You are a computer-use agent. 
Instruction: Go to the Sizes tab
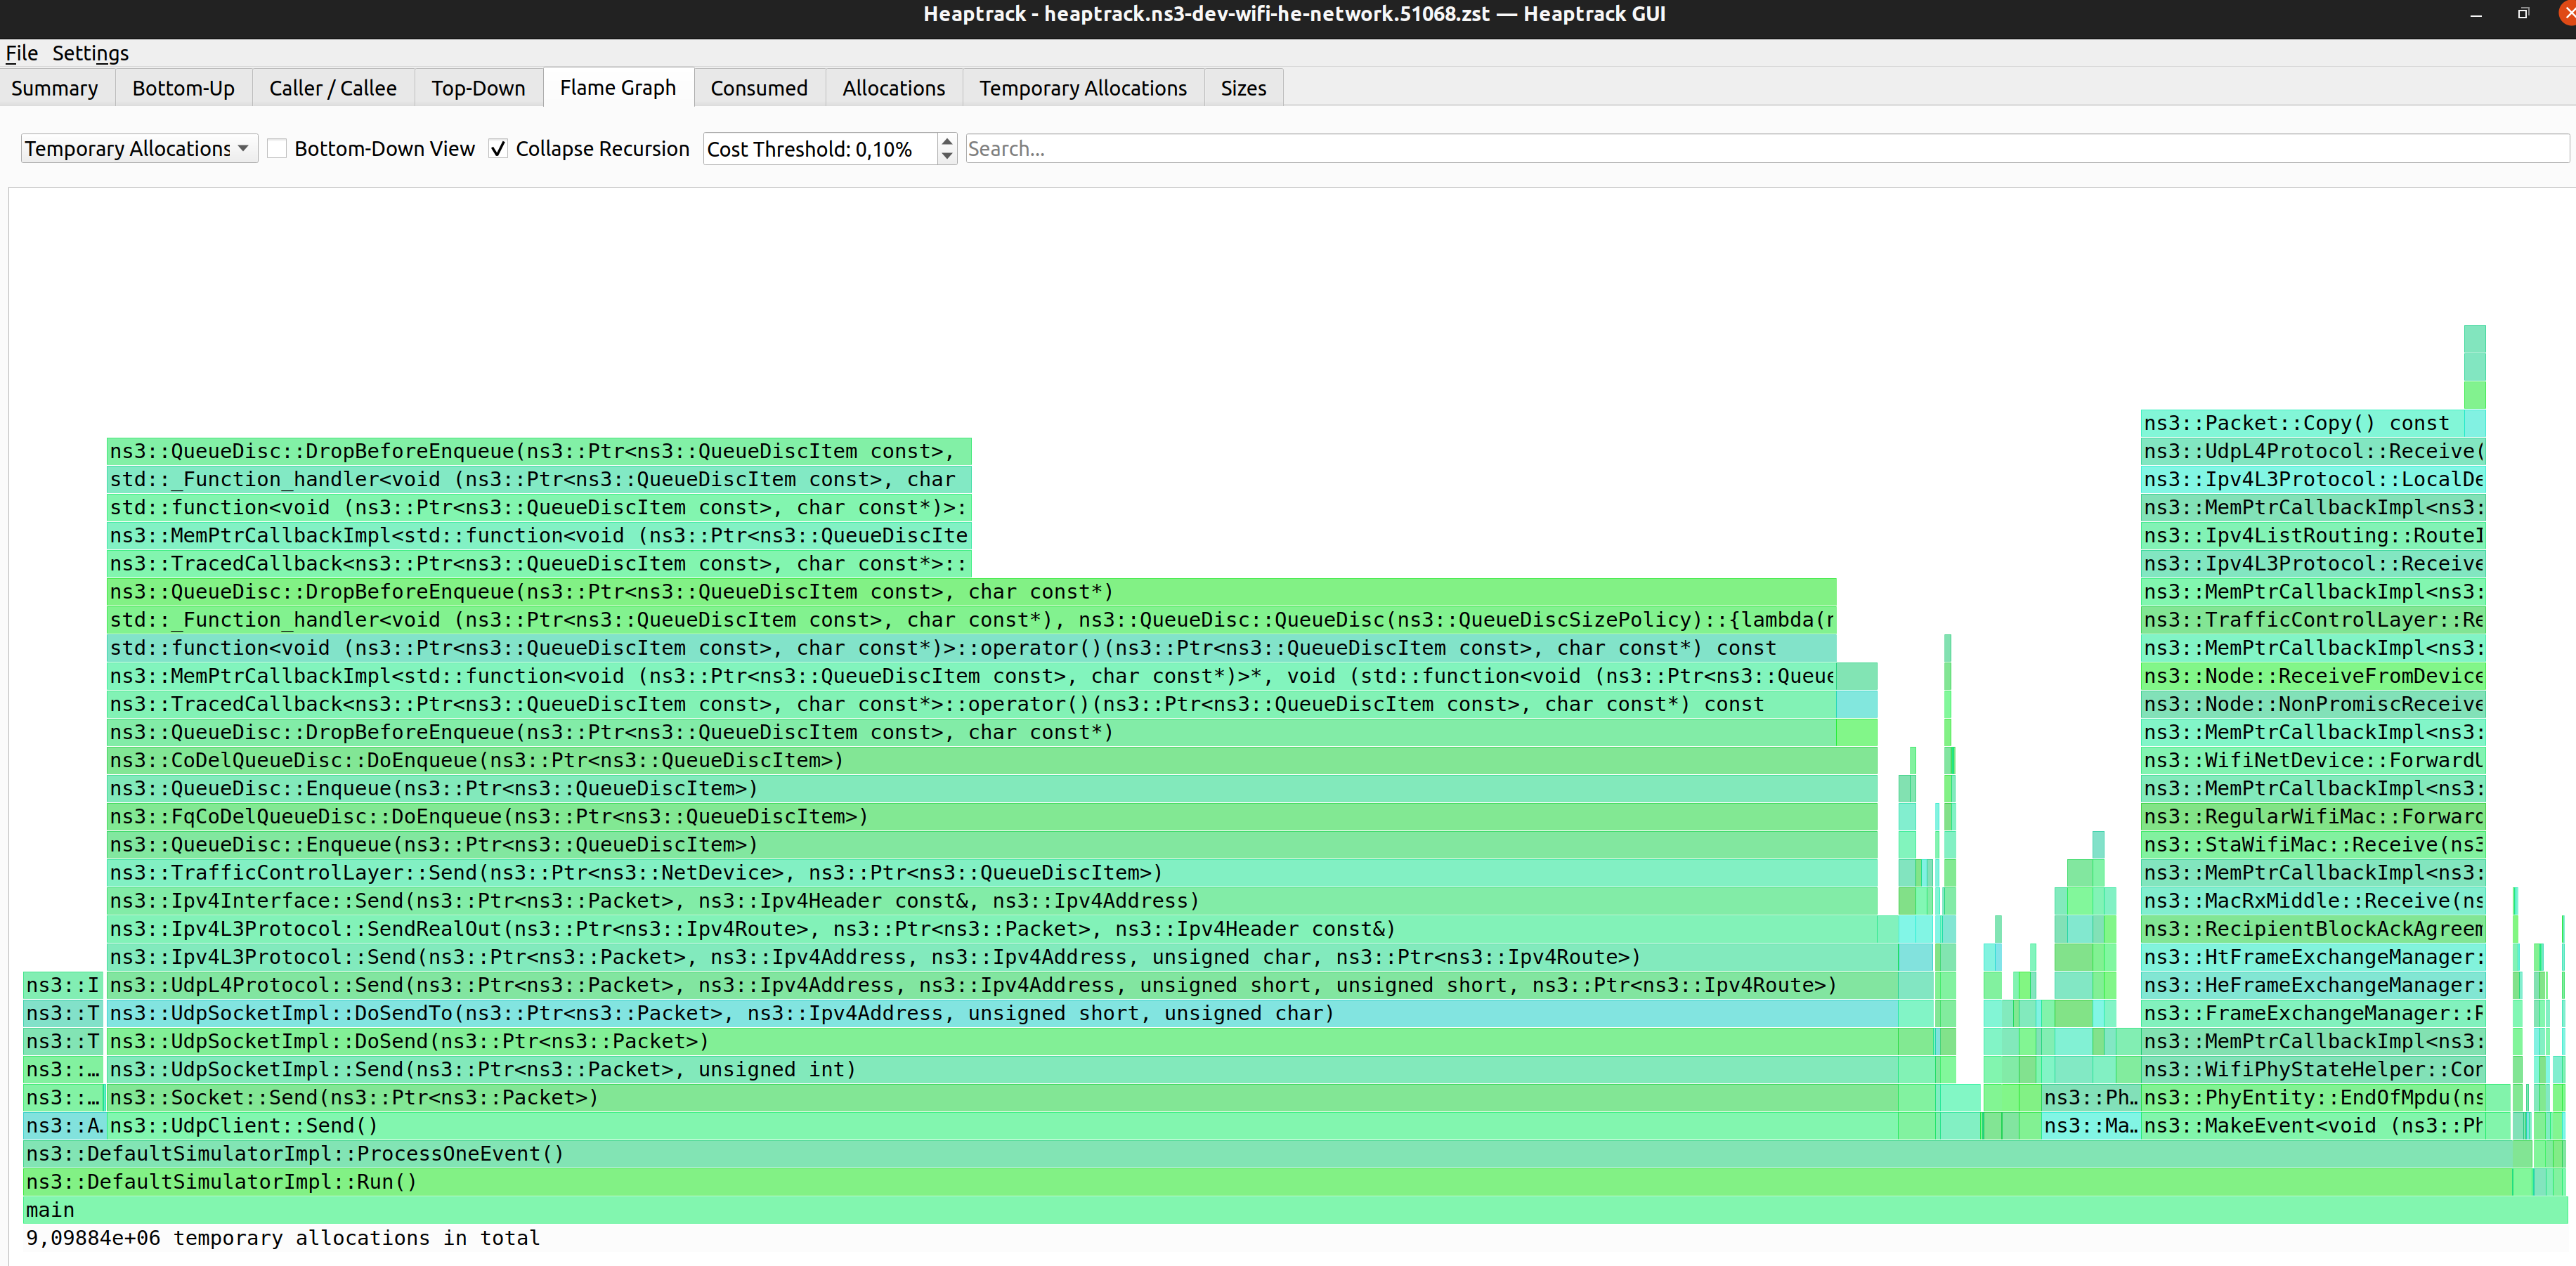coord(1242,88)
